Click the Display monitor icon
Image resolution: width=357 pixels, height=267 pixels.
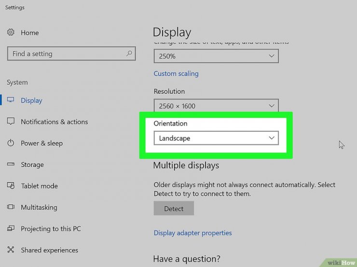point(11,100)
